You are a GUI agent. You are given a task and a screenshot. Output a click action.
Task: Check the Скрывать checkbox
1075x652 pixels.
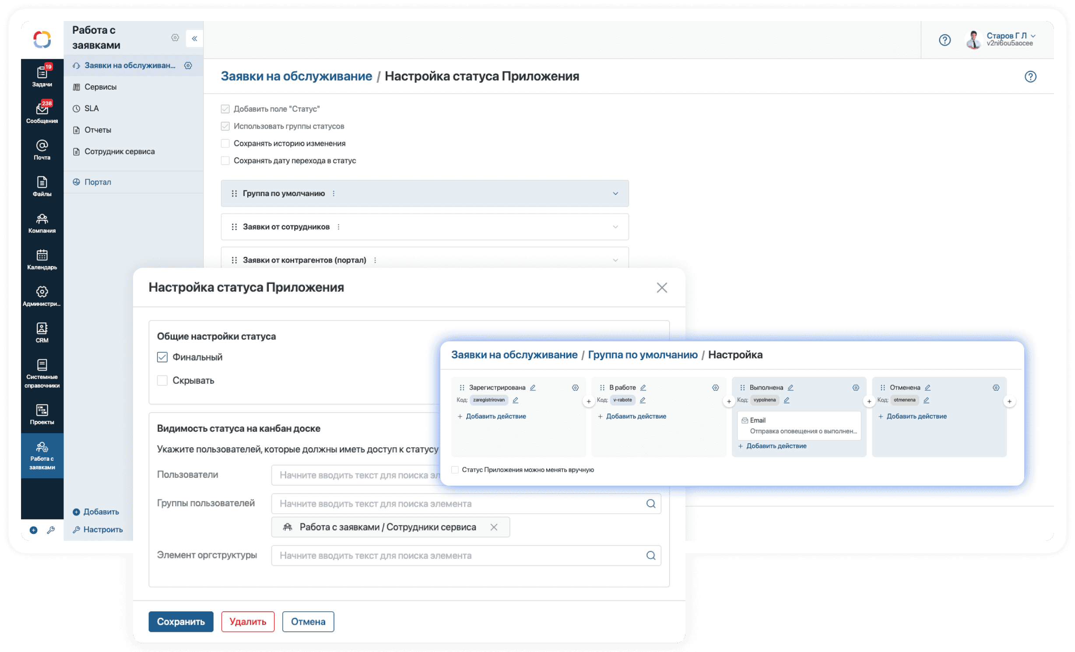(162, 380)
